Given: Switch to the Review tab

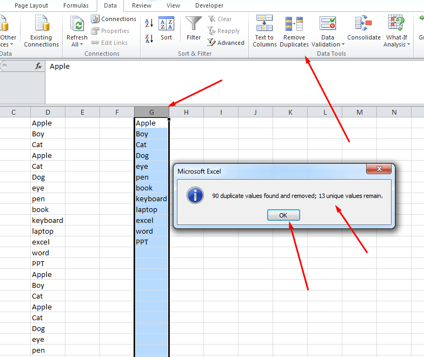Looking at the screenshot, I should pos(142,5).
